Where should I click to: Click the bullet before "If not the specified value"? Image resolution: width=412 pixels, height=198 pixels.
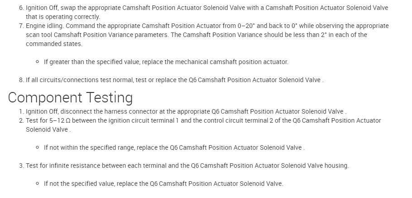click(x=37, y=184)
